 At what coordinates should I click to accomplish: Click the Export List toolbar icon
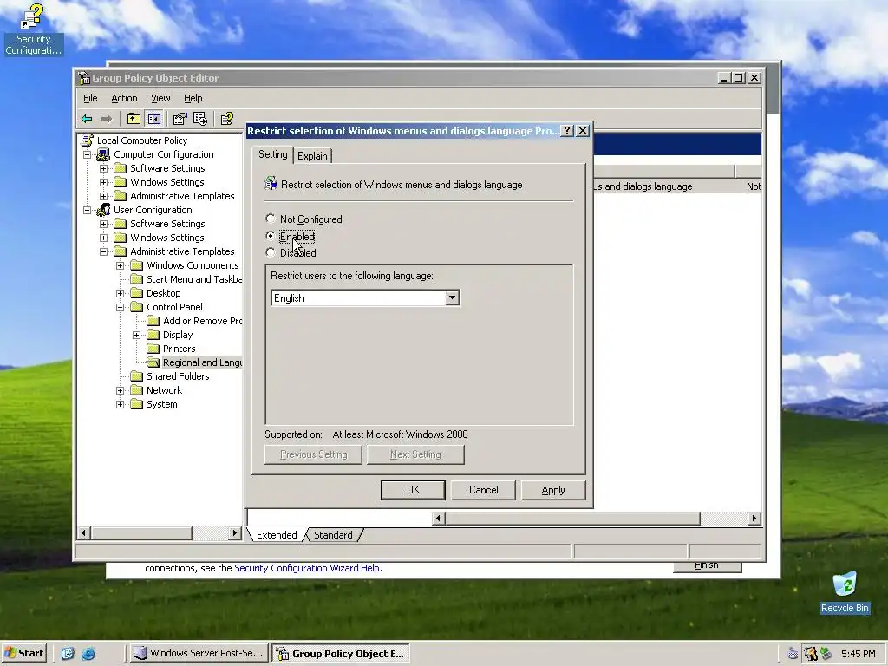200,118
